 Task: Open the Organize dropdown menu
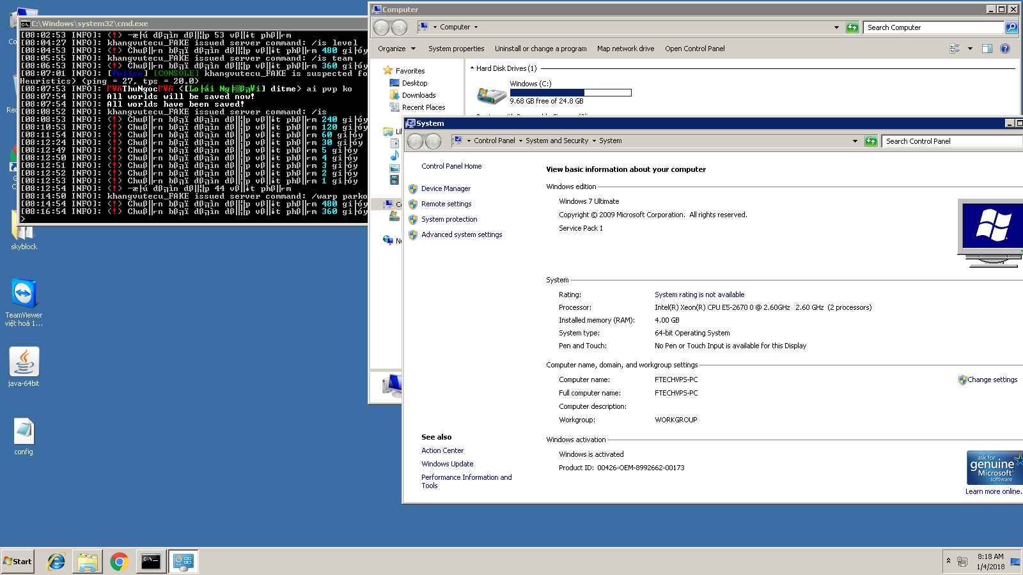click(396, 49)
